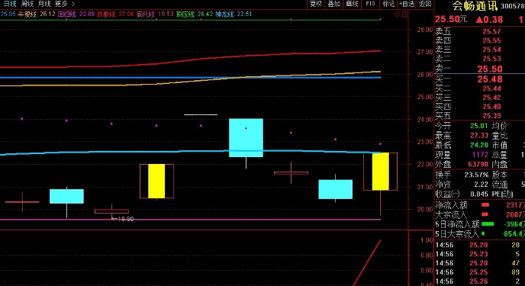Click the trade tick at price 25.23
This screenshot has width=525, height=286.
click(x=478, y=254)
